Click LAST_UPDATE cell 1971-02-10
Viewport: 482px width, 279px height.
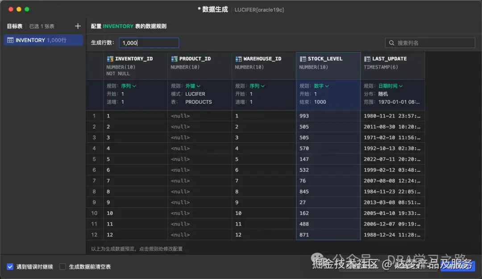[x=392, y=137]
